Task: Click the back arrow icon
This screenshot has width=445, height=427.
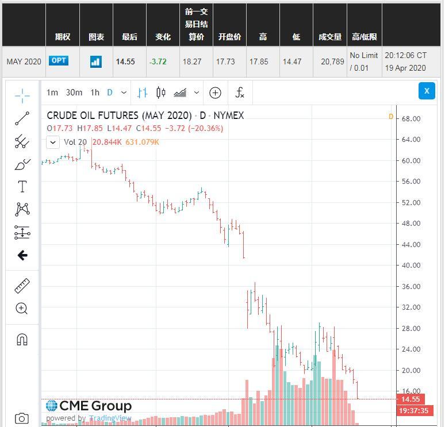Action: point(22,255)
